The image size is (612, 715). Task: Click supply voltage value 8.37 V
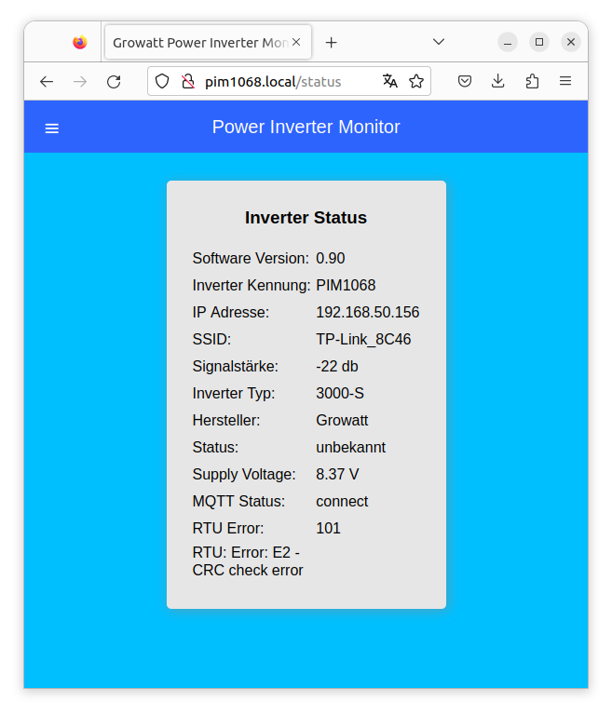click(x=337, y=474)
